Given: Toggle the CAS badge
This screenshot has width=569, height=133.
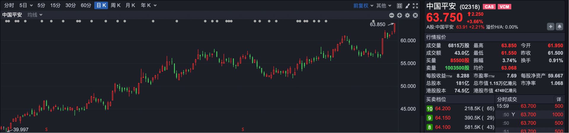Looking at the screenshot, I should (489, 7).
